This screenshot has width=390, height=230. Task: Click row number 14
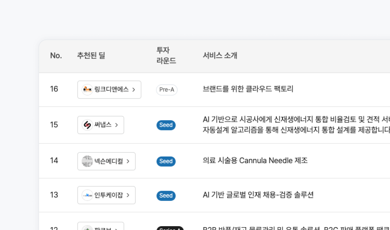point(54,160)
